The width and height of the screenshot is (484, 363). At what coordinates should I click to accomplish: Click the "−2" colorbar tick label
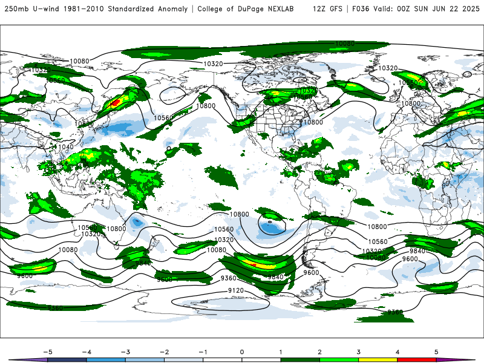164,352
